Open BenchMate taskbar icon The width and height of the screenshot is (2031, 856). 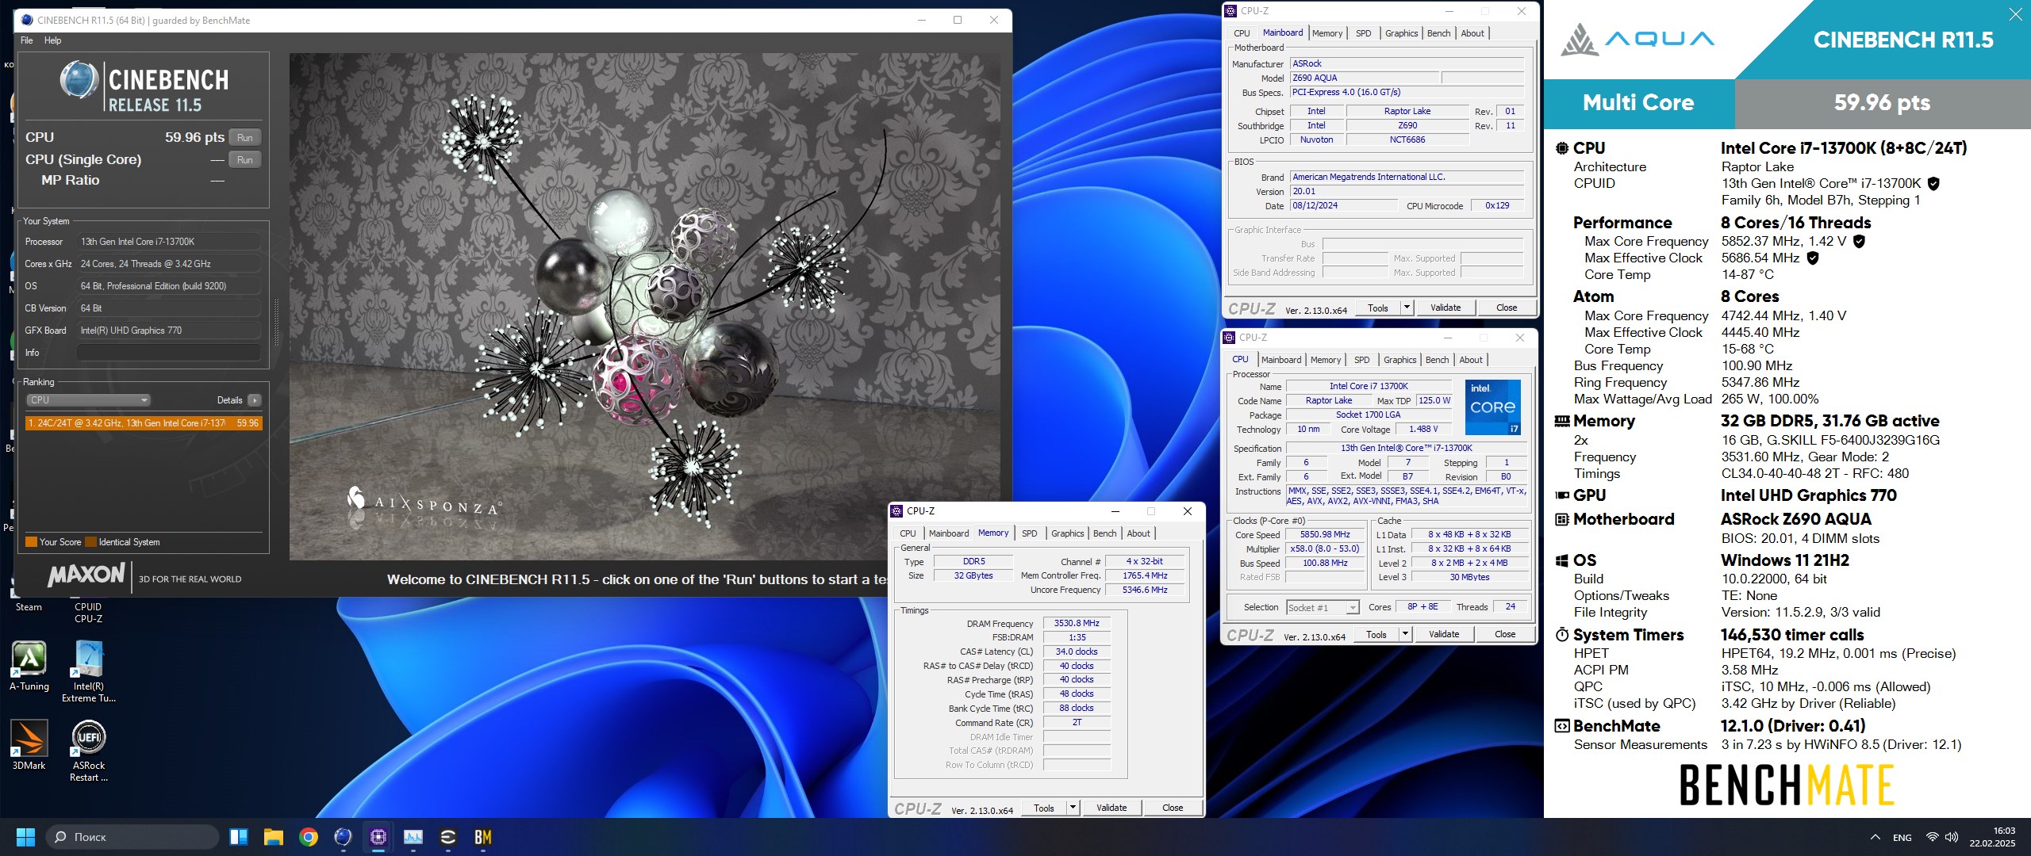(483, 837)
